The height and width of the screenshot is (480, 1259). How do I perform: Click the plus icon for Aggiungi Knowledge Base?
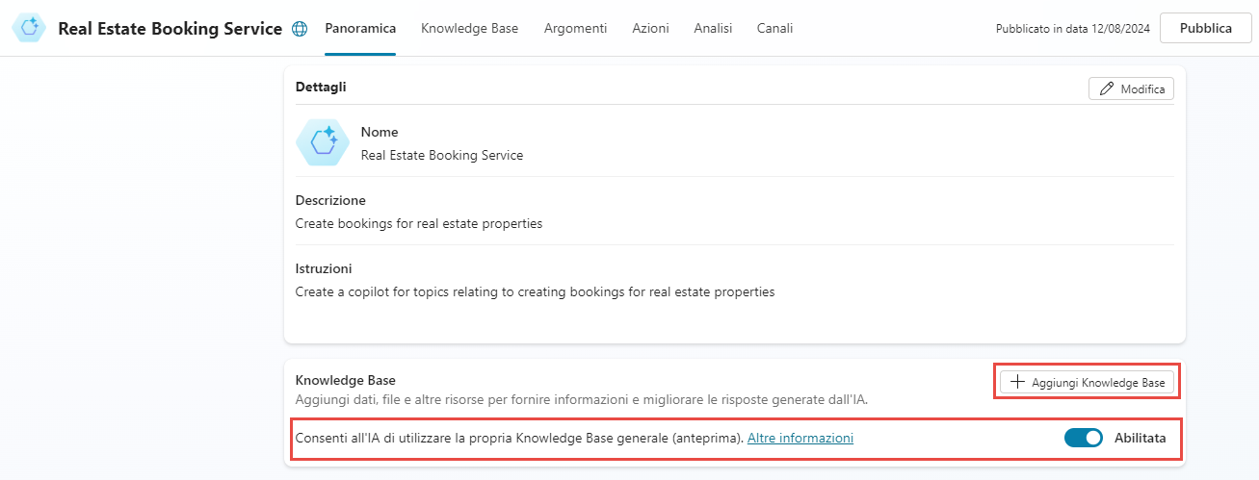1017,383
